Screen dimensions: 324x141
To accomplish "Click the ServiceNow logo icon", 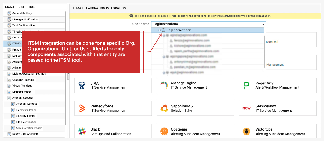I will [247, 108].
